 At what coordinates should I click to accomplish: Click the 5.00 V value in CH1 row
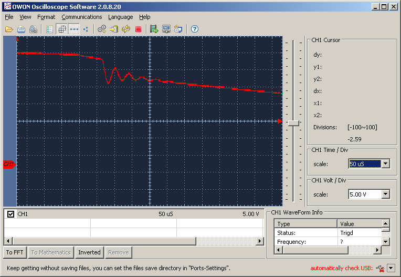coord(251,214)
